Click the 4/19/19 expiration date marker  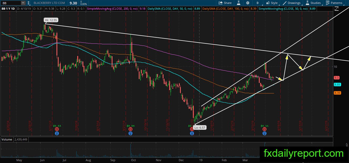[279, 126]
